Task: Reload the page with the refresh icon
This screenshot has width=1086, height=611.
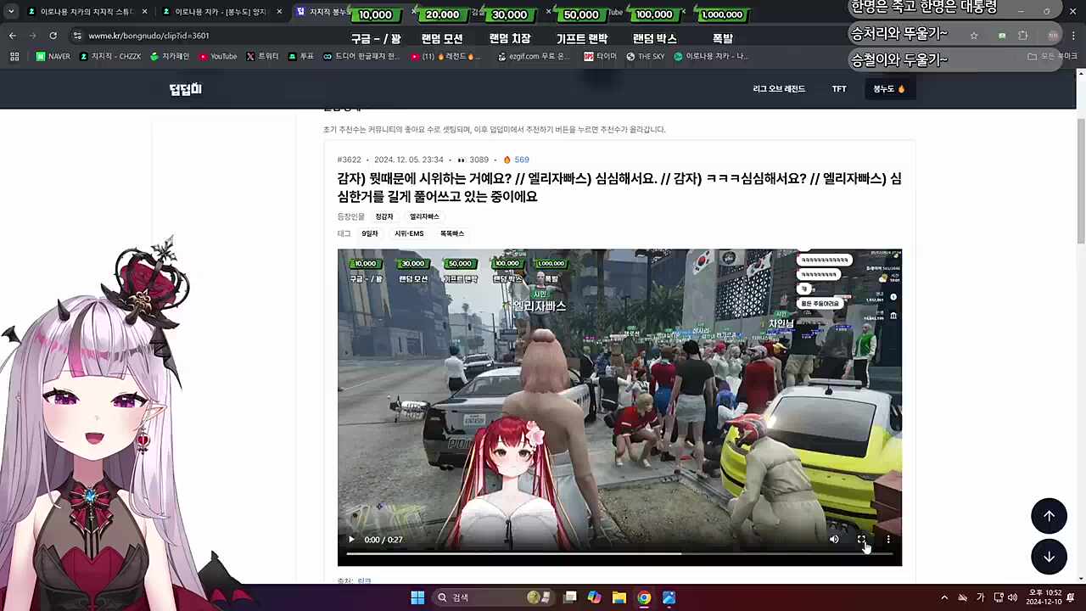Action: [53, 36]
